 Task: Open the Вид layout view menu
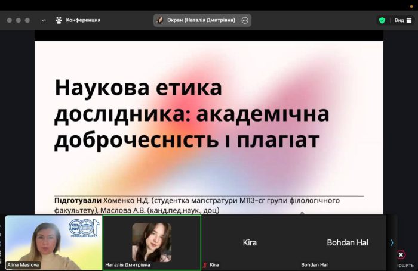pos(399,20)
